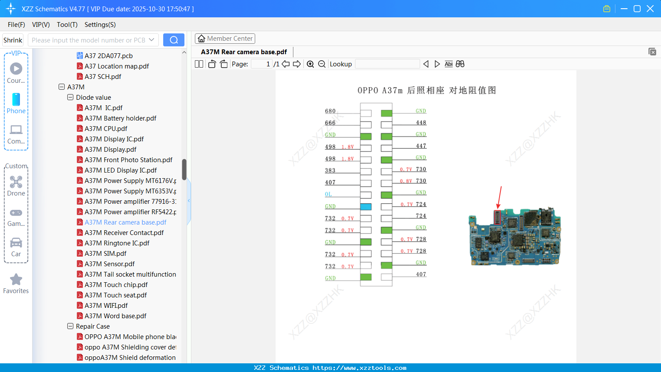Select the Drone category
The height and width of the screenshot is (372, 661).
point(16,186)
